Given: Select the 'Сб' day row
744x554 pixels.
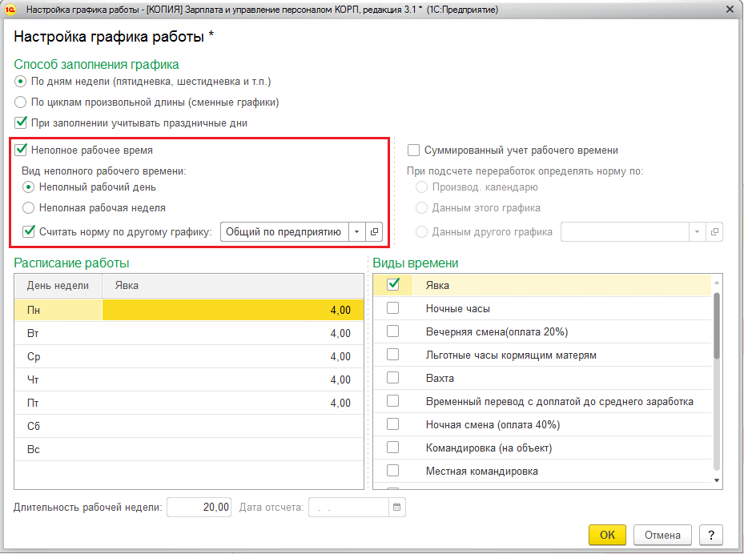Looking at the screenshot, I should (189, 426).
